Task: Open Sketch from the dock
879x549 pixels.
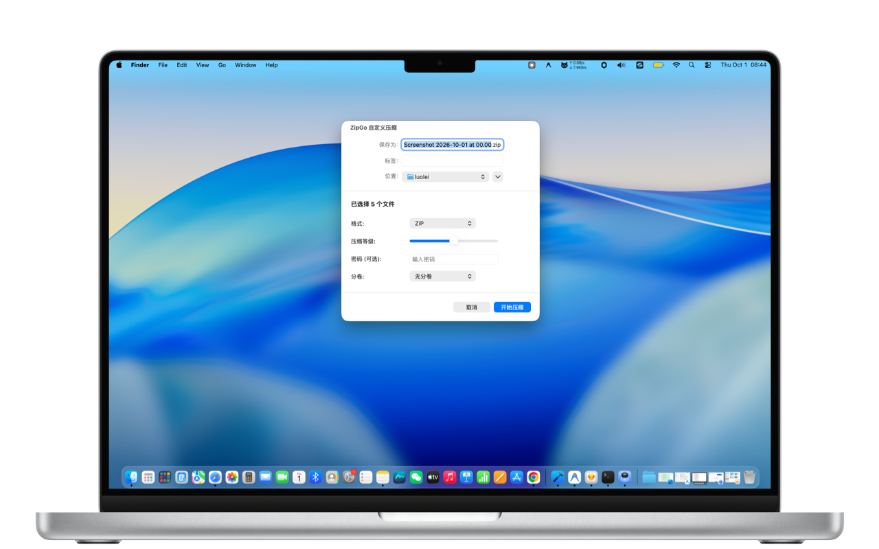Action: point(591,477)
